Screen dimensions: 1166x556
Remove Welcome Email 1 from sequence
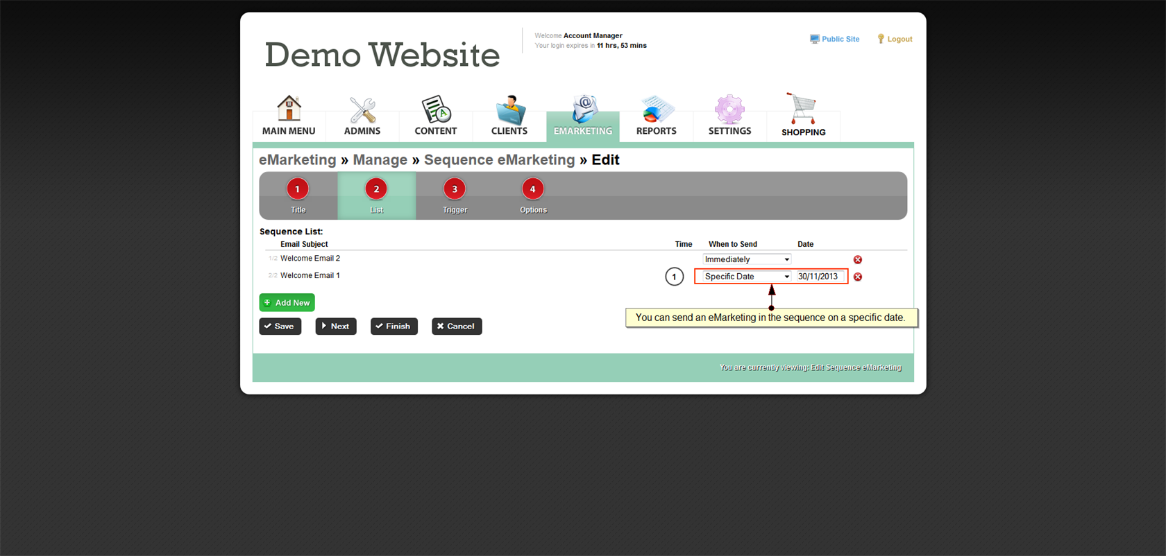858,277
